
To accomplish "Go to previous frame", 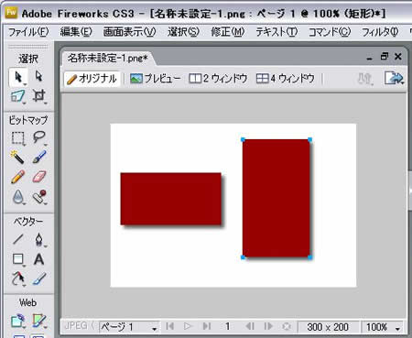I will click(x=250, y=326).
